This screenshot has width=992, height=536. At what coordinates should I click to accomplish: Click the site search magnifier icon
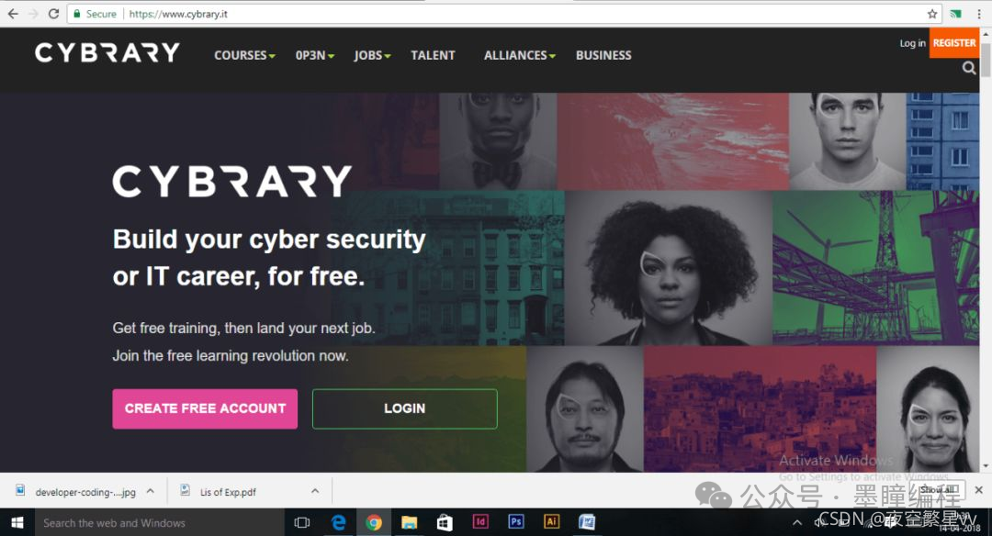(969, 68)
